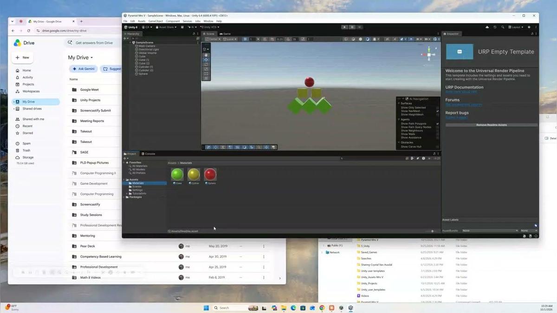Click the Hierarchy panel lock icon
557x313 pixels.
pos(194,34)
